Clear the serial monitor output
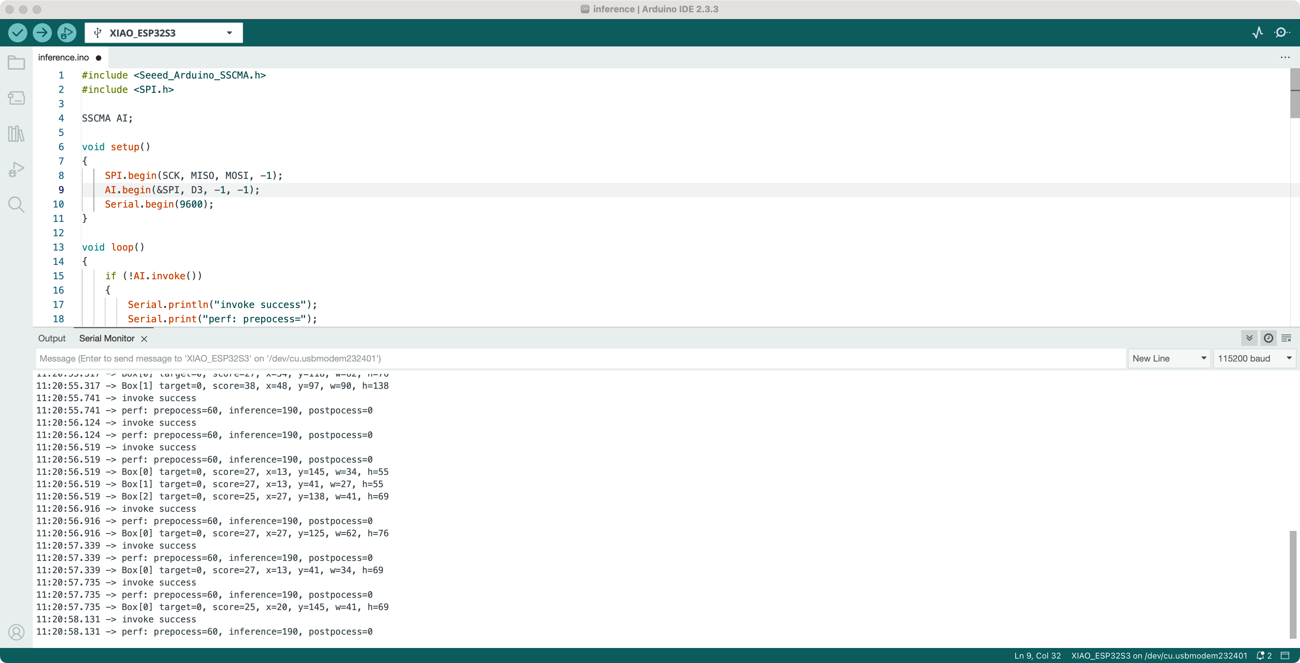The width and height of the screenshot is (1300, 663). [x=1286, y=339]
